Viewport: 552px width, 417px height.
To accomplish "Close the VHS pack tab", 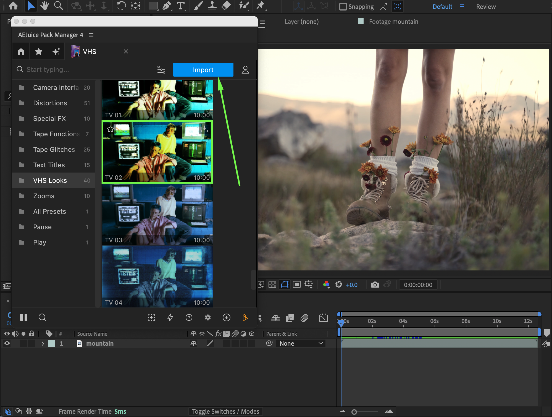I will [x=126, y=51].
